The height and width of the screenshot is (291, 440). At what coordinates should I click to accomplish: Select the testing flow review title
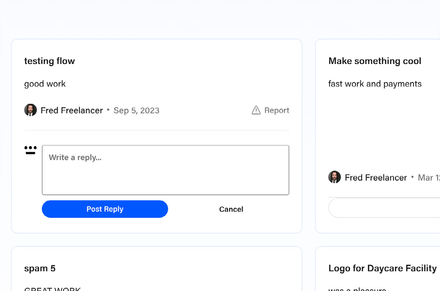pos(49,61)
